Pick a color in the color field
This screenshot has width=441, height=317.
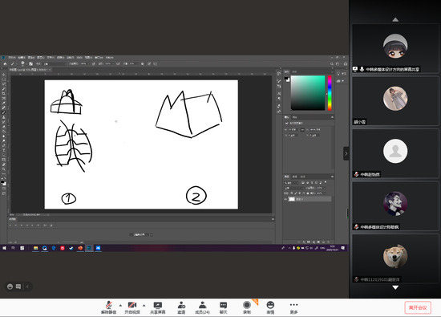click(x=308, y=92)
